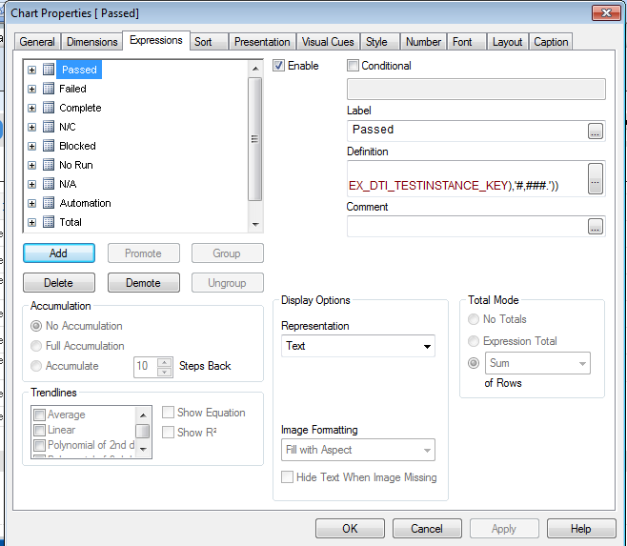Check the Average trendline option
The image size is (627, 546).
(40, 415)
